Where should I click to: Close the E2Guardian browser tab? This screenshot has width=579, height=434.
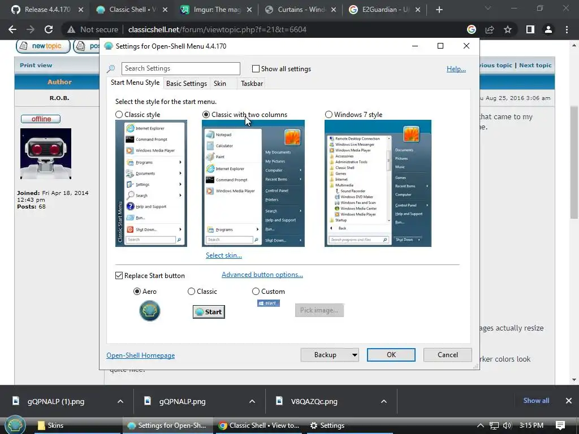418,10
